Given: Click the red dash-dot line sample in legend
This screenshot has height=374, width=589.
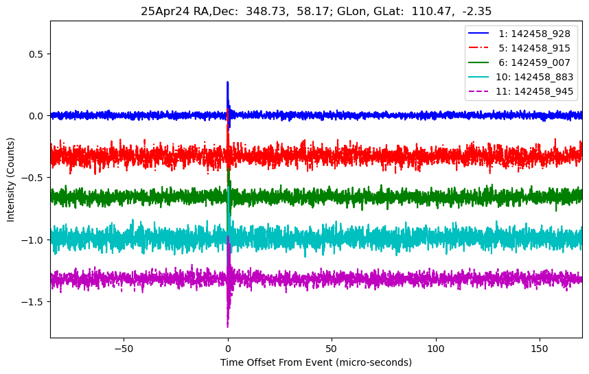Looking at the screenshot, I should coord(478,47).
